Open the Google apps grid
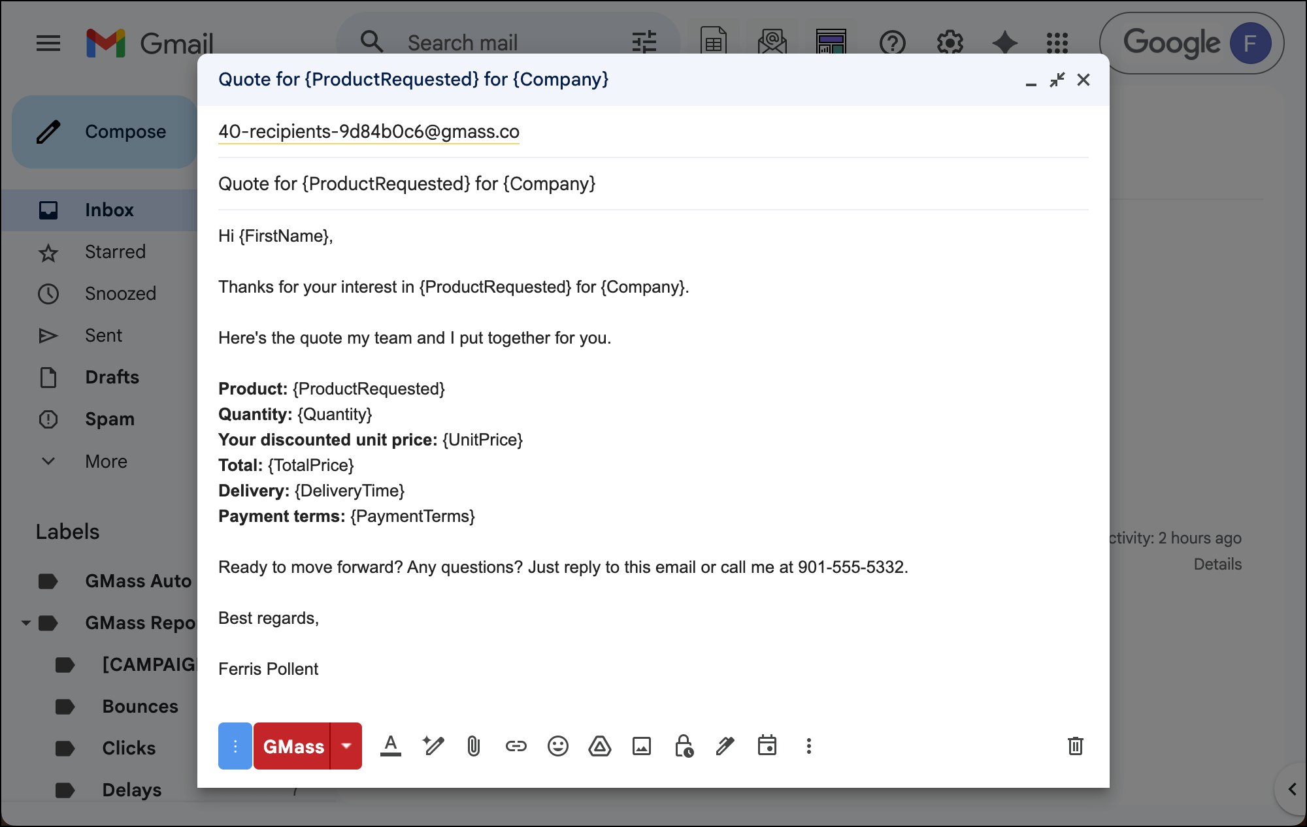The height and width of the screenshot is (827, 1307). coord(1056,43)
